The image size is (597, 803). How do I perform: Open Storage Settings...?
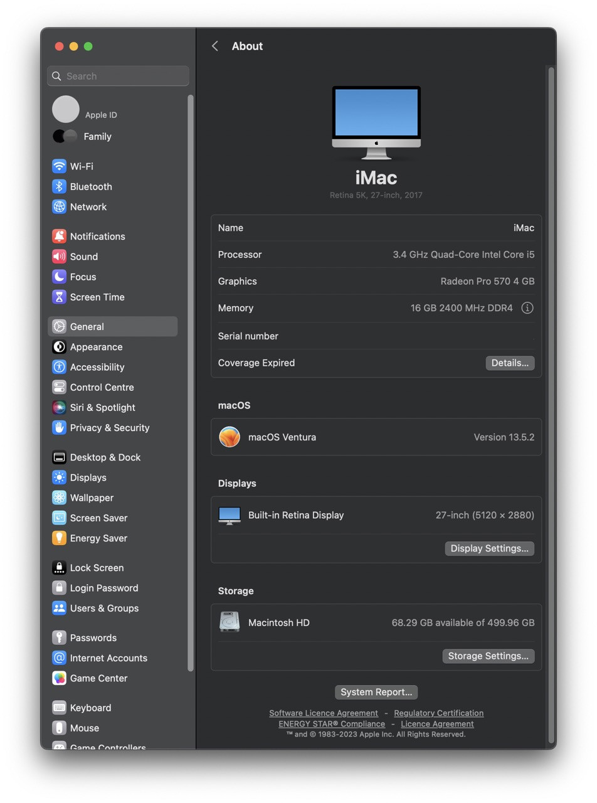489,656
